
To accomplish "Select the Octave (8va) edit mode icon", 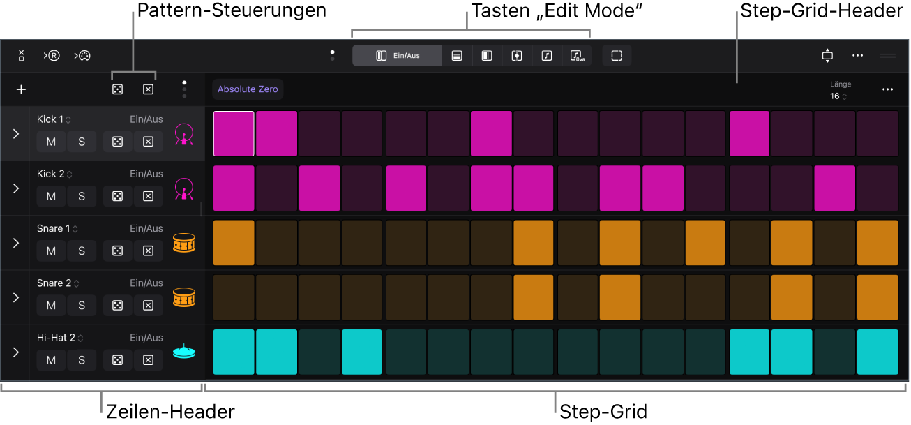I will (x=578, y=55).
